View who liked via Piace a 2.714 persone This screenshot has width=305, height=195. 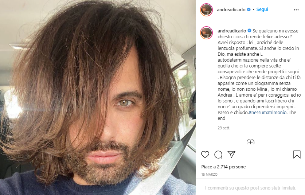(223, 167)
